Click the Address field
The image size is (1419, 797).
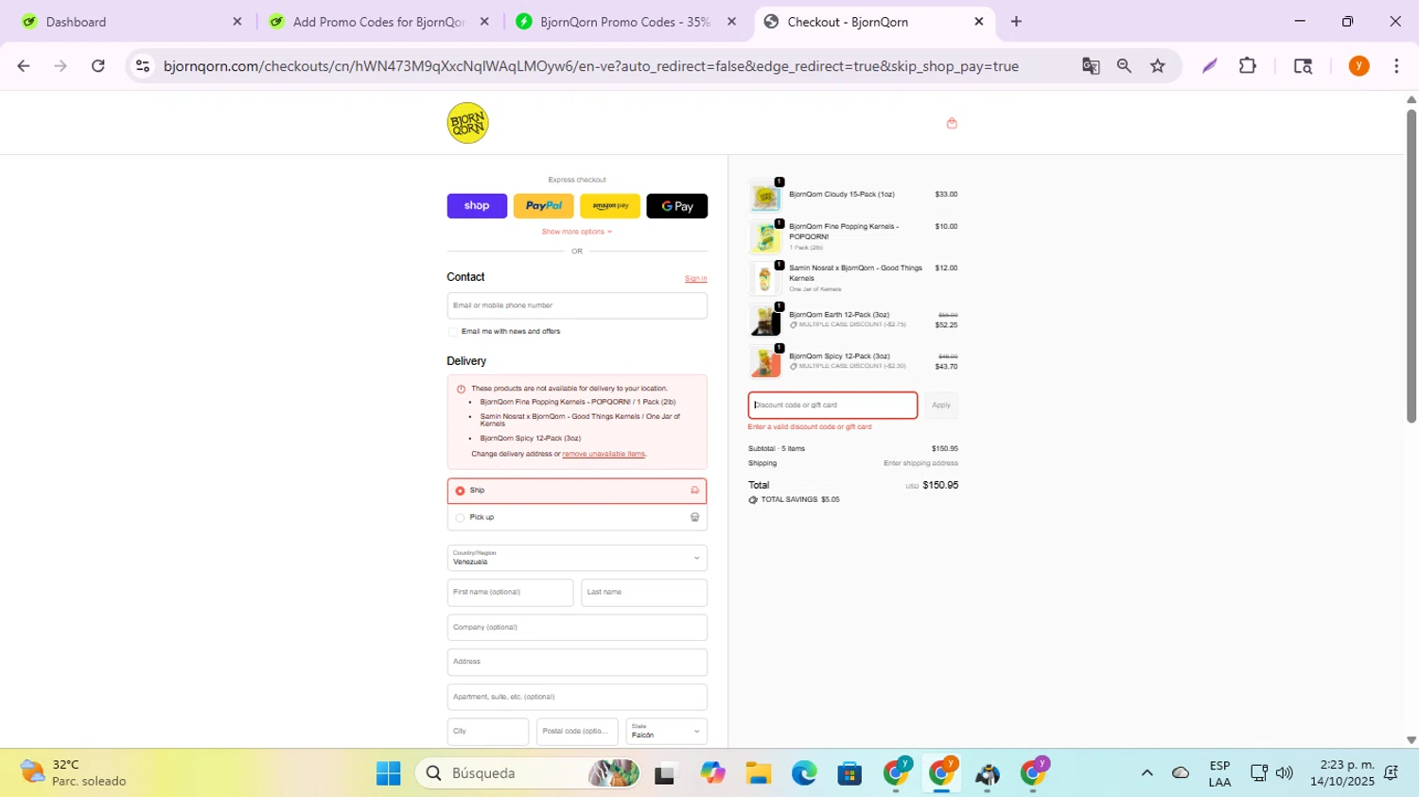[x=577, y=662]
